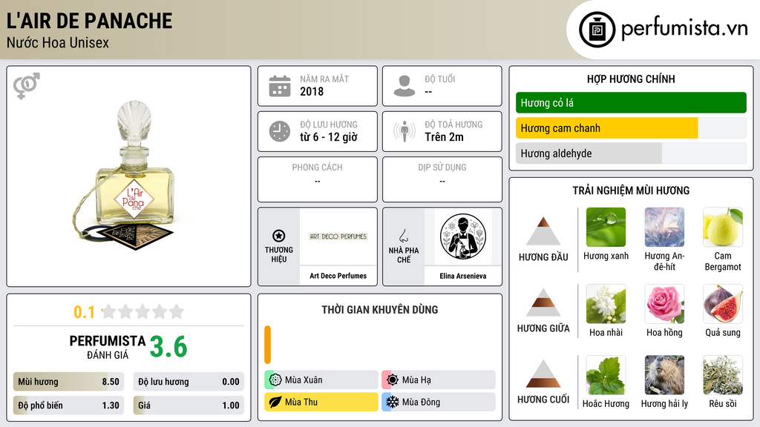
Task: Click the unisex gender symbol icon
Action: coord(27,86)
